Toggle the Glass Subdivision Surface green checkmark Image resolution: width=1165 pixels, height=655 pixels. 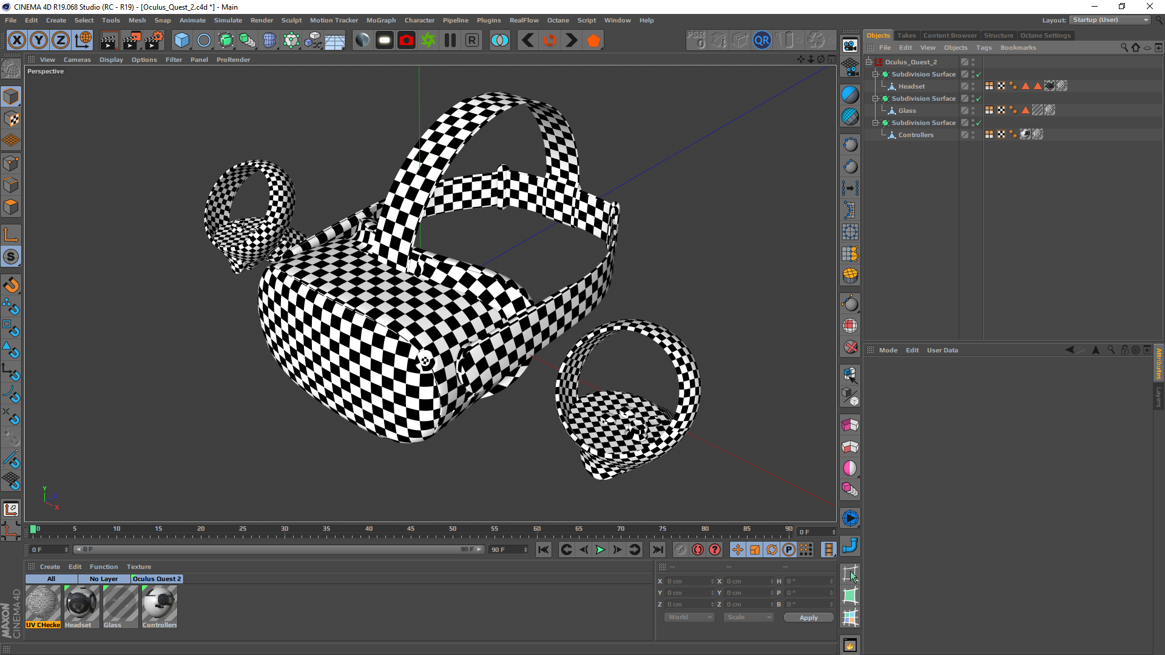pyautogui.click(x=978, y=99)
